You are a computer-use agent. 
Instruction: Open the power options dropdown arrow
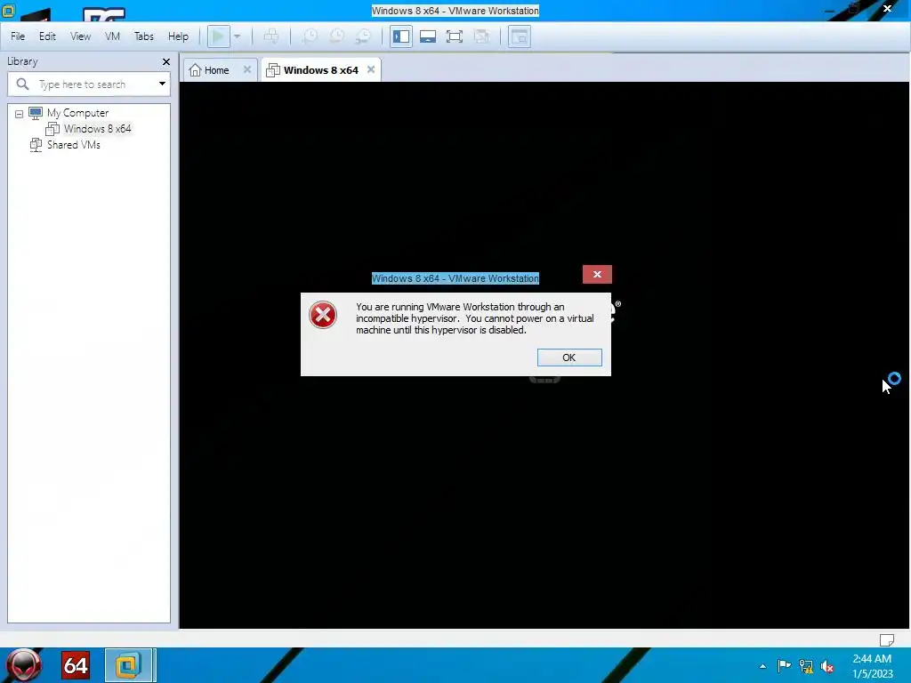[x=237, y=36]
